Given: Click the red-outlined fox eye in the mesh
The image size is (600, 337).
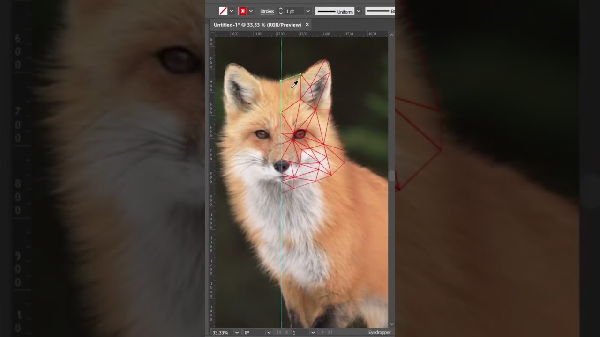Looking at the screenshot, I should [x=300, y=134].
